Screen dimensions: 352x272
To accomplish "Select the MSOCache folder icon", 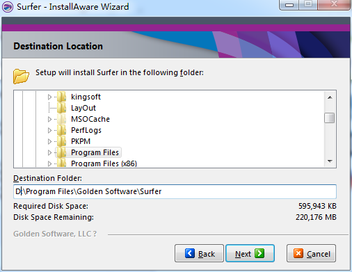I will [x=62, y=119].
